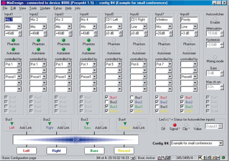This screenshot has height=161, width=229.
Task: Check Bus1 for Input6
Action: (132, 97)
